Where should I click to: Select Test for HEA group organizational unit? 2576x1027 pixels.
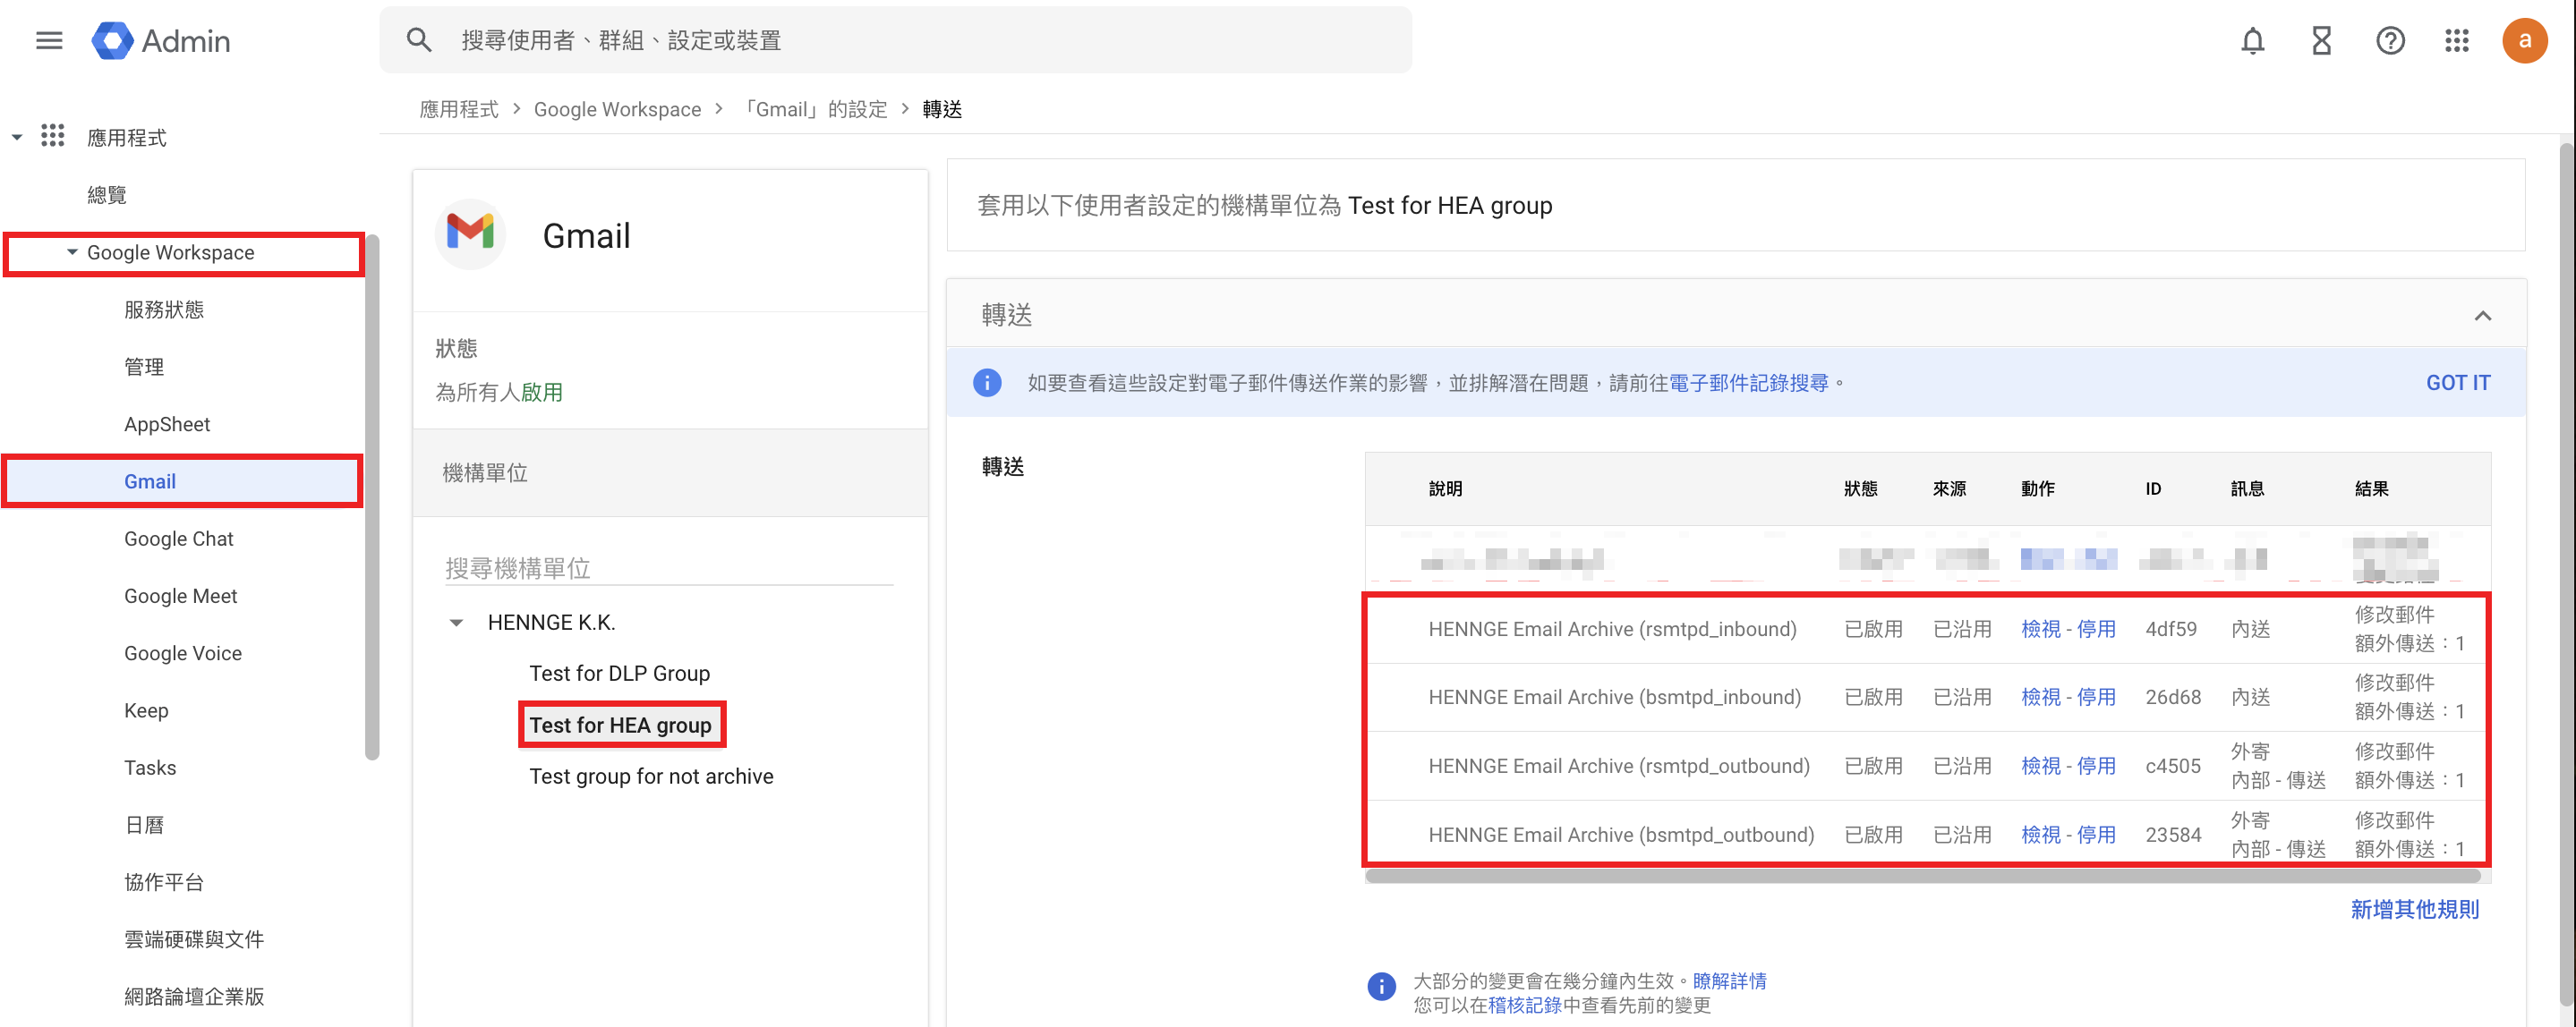click(x=620, y=726)
